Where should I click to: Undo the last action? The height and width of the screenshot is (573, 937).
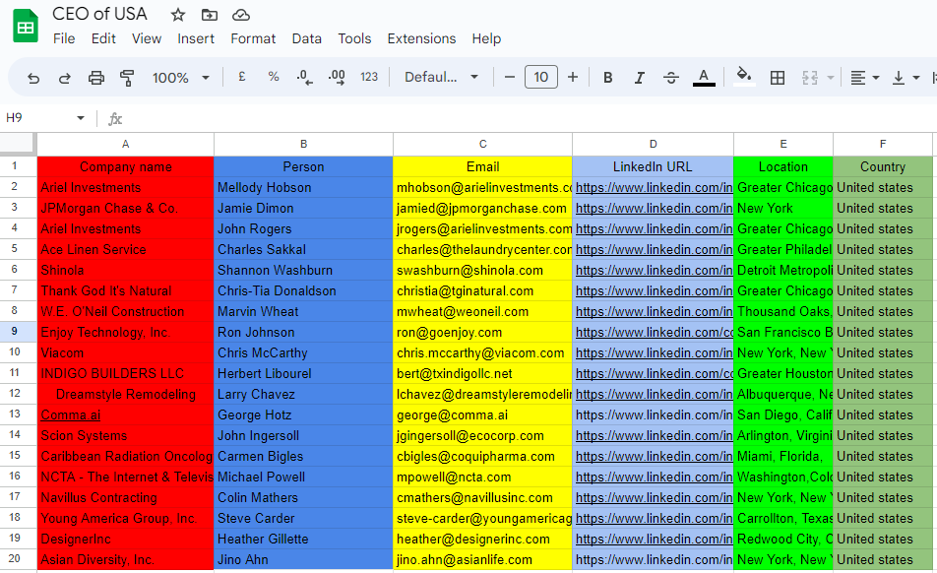33,77
